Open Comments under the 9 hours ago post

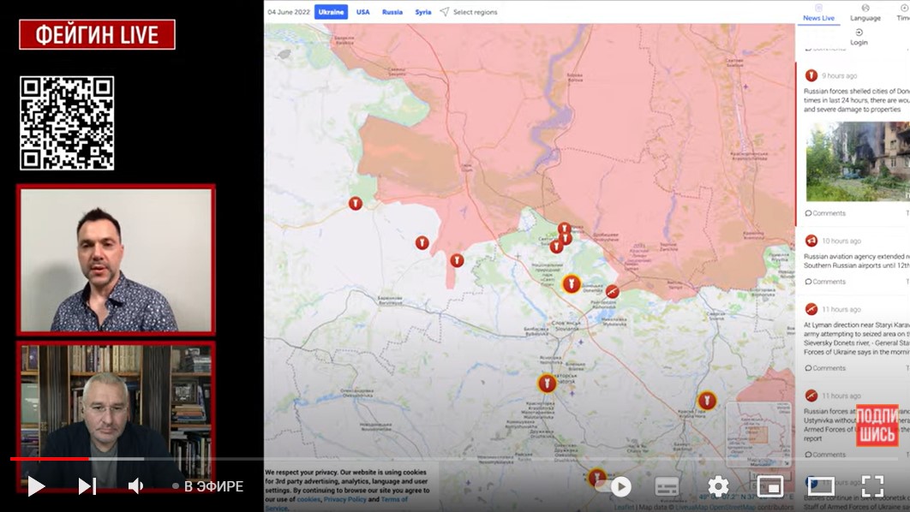pos(825,213)
